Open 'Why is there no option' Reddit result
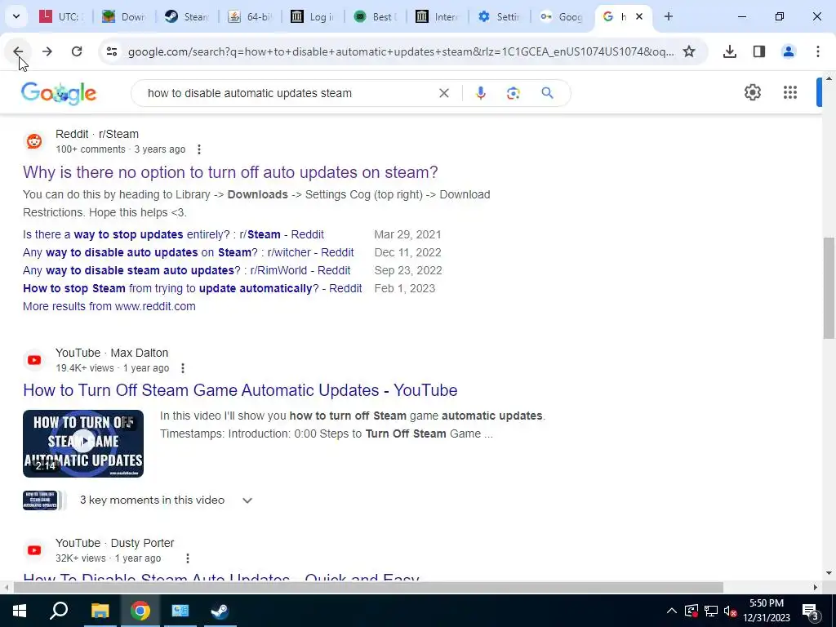 (x=230, y=172)
